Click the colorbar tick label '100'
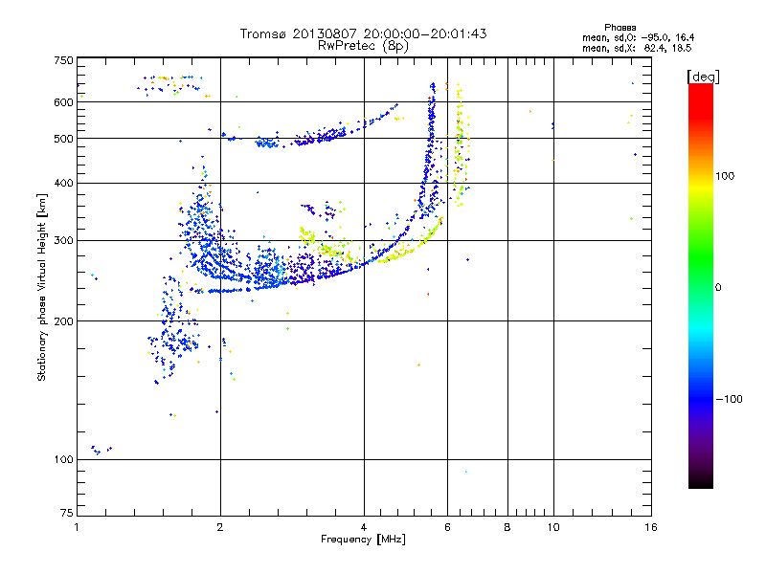 (725, 176)
